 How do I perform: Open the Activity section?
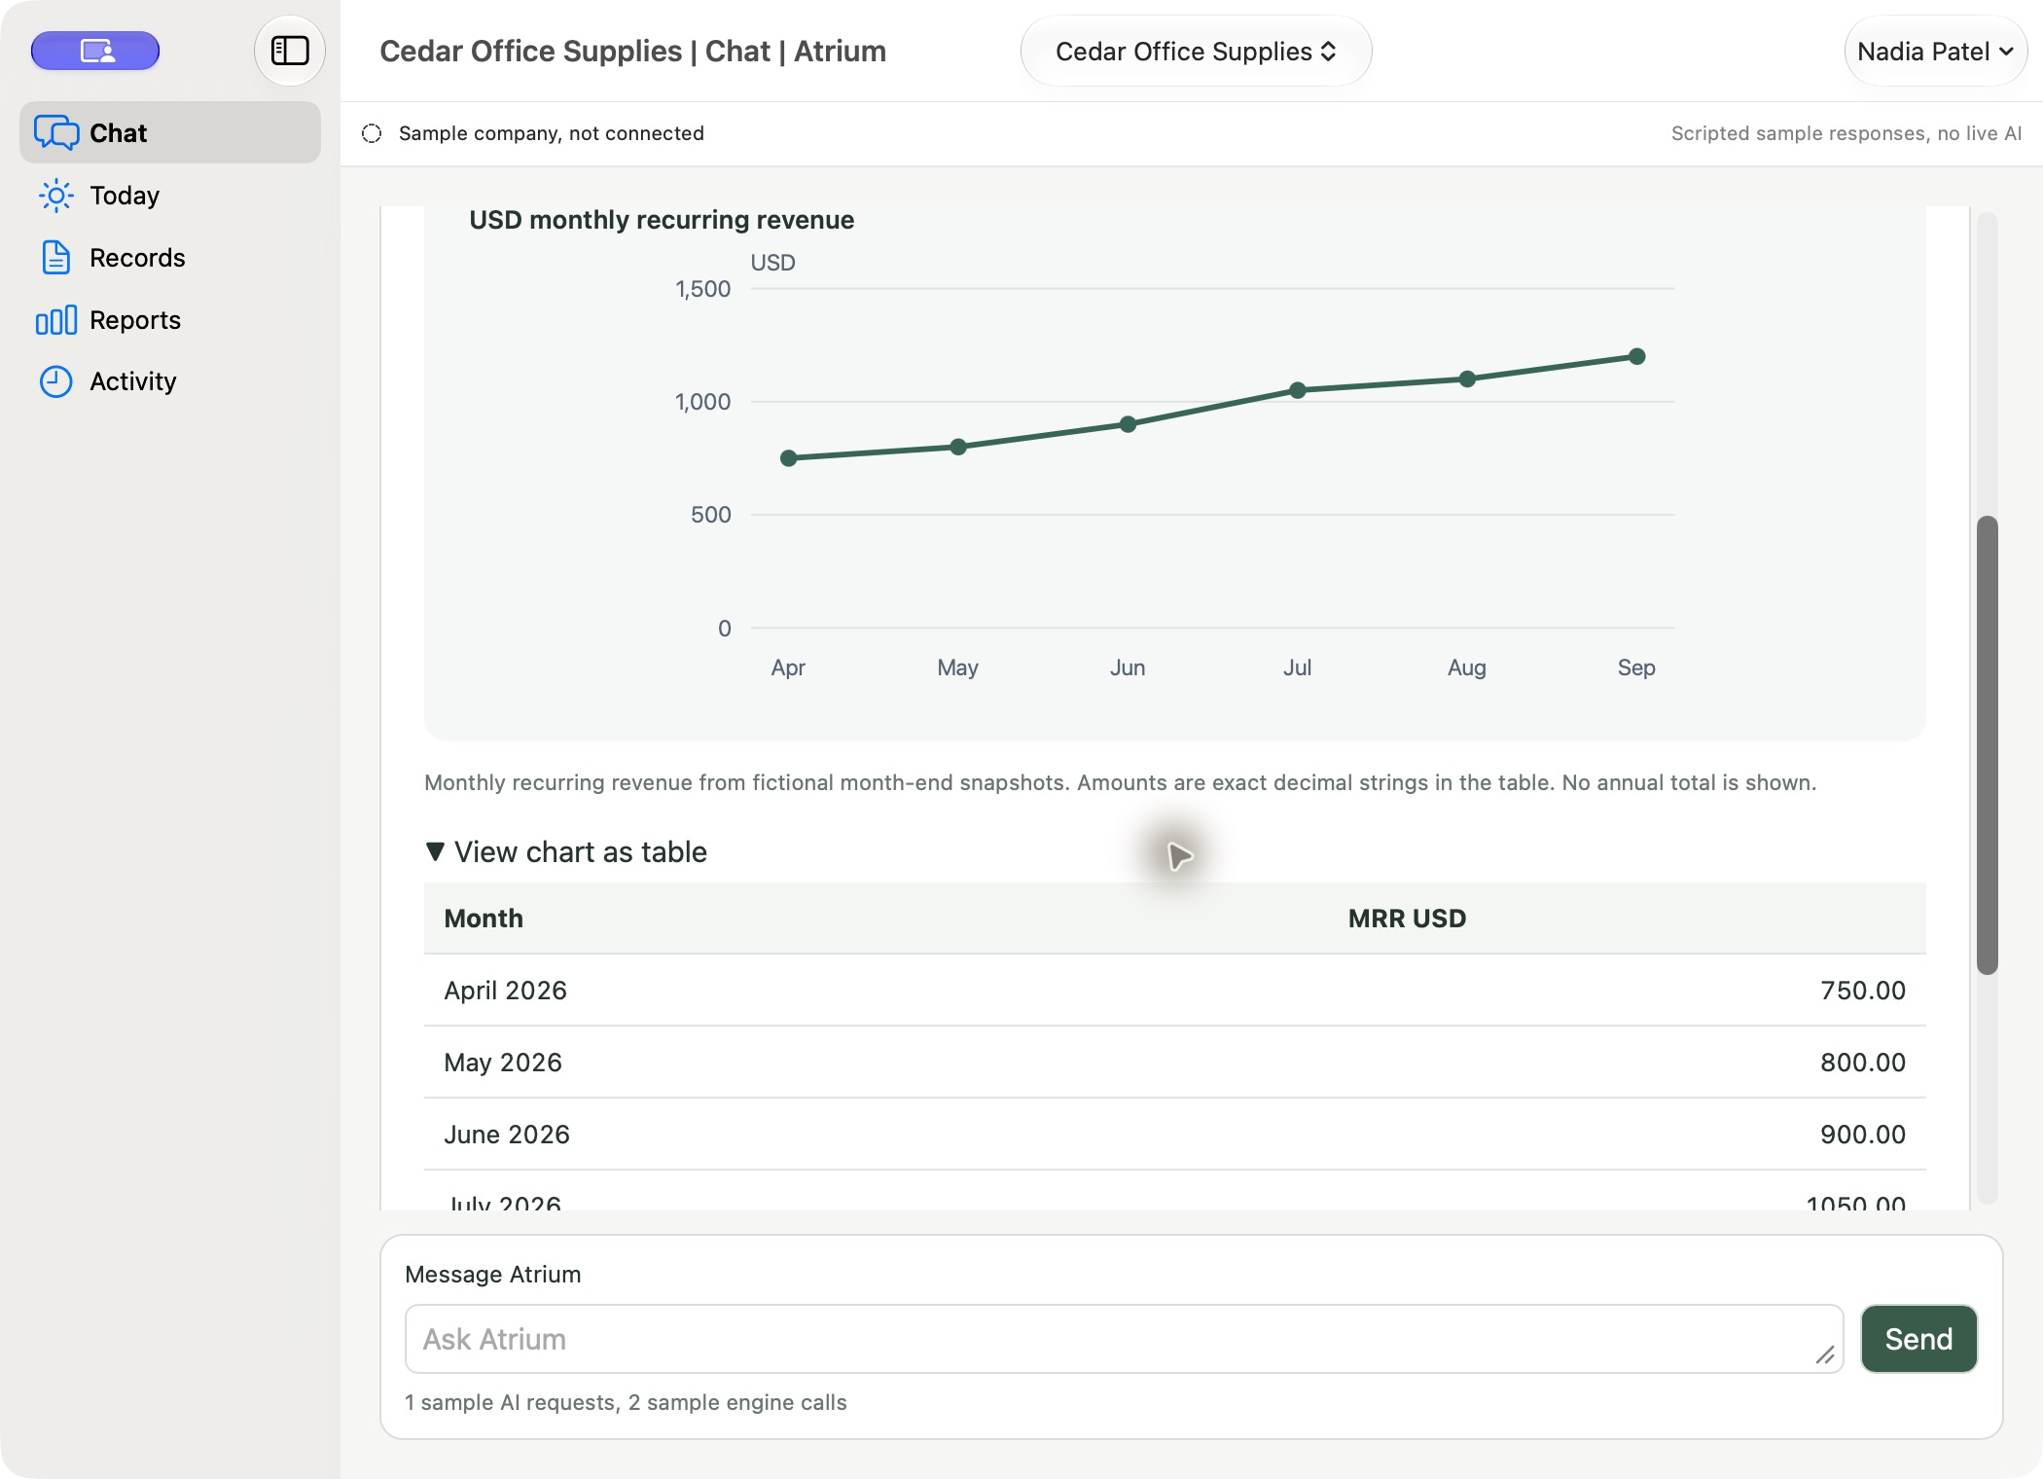(170, 381)
